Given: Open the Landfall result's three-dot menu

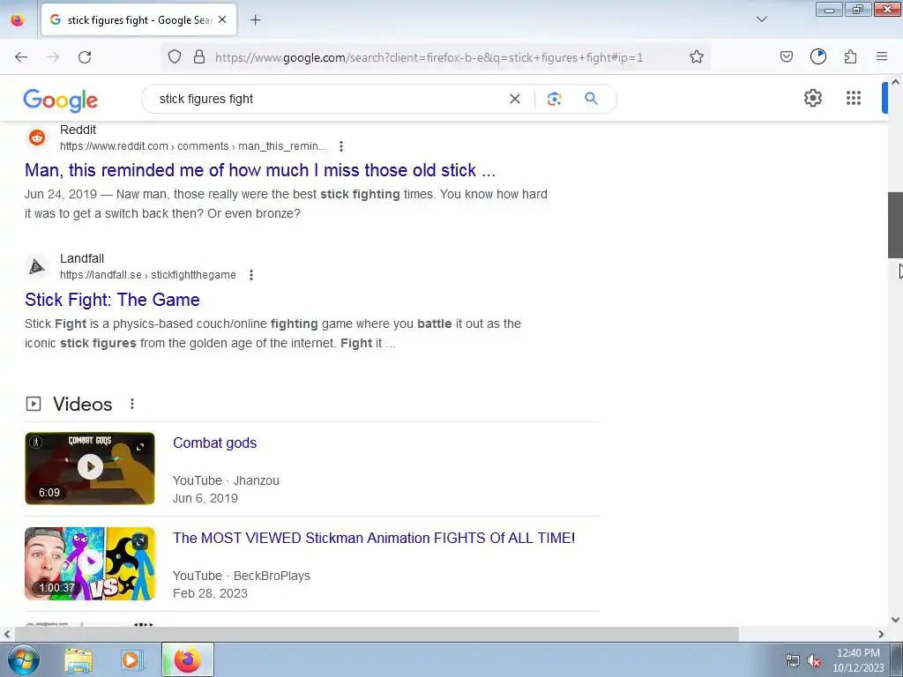Looking at the screenshot, I should (251, 275).
